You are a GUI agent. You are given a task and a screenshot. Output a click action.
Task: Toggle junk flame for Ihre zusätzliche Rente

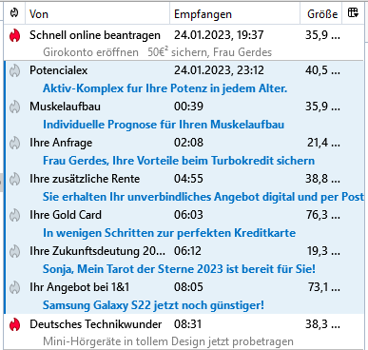(14, 179)
